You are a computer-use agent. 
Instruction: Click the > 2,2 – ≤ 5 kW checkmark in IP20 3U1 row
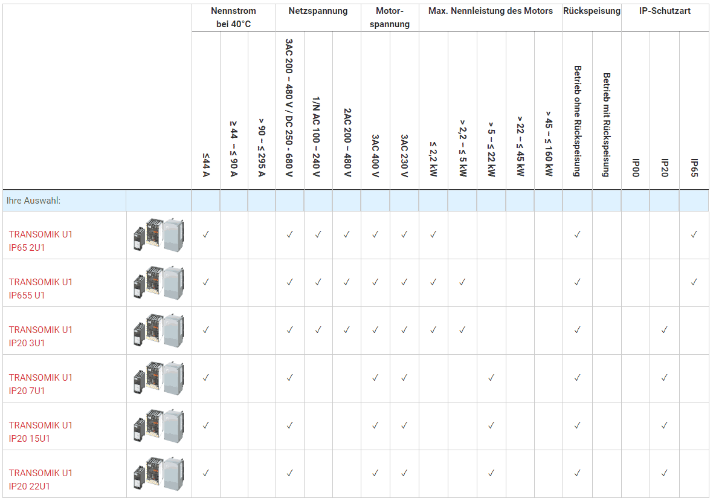[x=462, y=330]
